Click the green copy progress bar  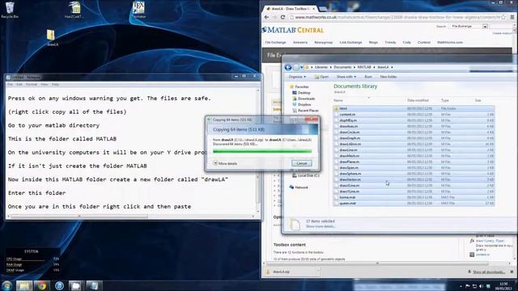click(262, 151)
